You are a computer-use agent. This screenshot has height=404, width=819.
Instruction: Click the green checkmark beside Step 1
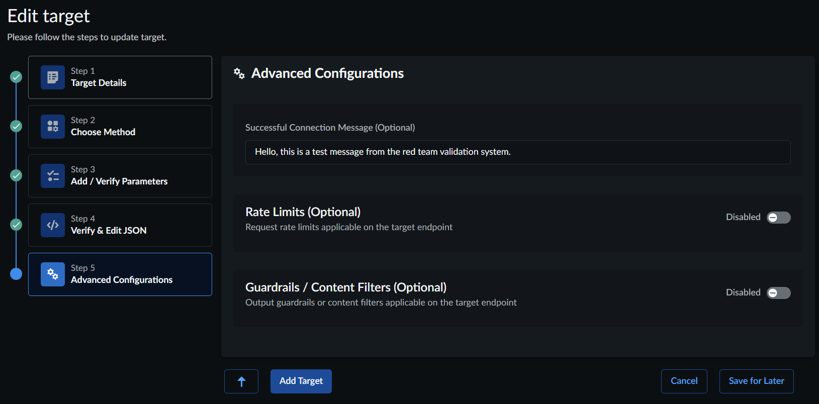pyautogui.click(x=17, y=77)
